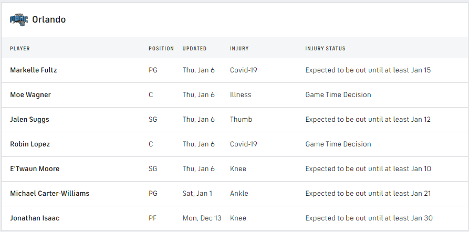Viewport: 469px width, 232px height.
Task: Click the Player column header
Action: [20, 49]
